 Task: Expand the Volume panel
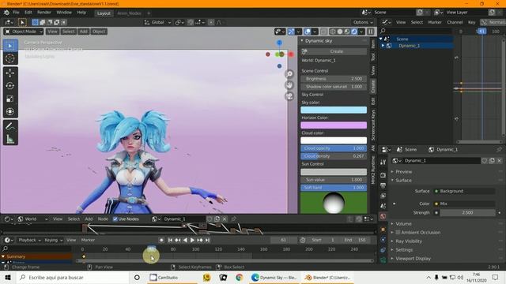[403, 223]
